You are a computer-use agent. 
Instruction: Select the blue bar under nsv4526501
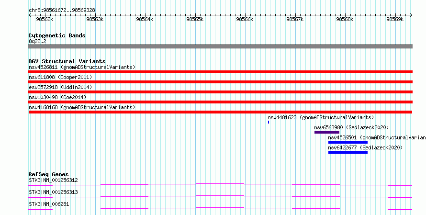click(x=348, y=142)
